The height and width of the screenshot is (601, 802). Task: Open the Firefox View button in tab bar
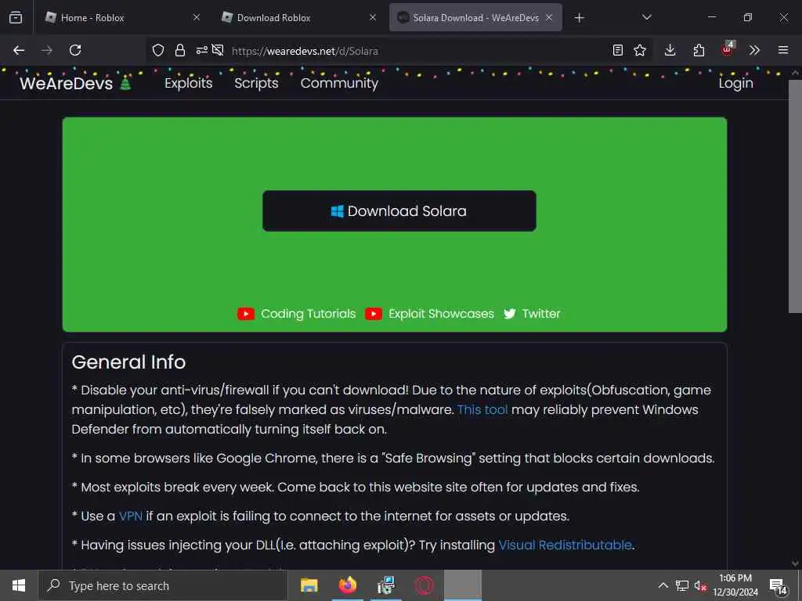(x=16, y=17)
